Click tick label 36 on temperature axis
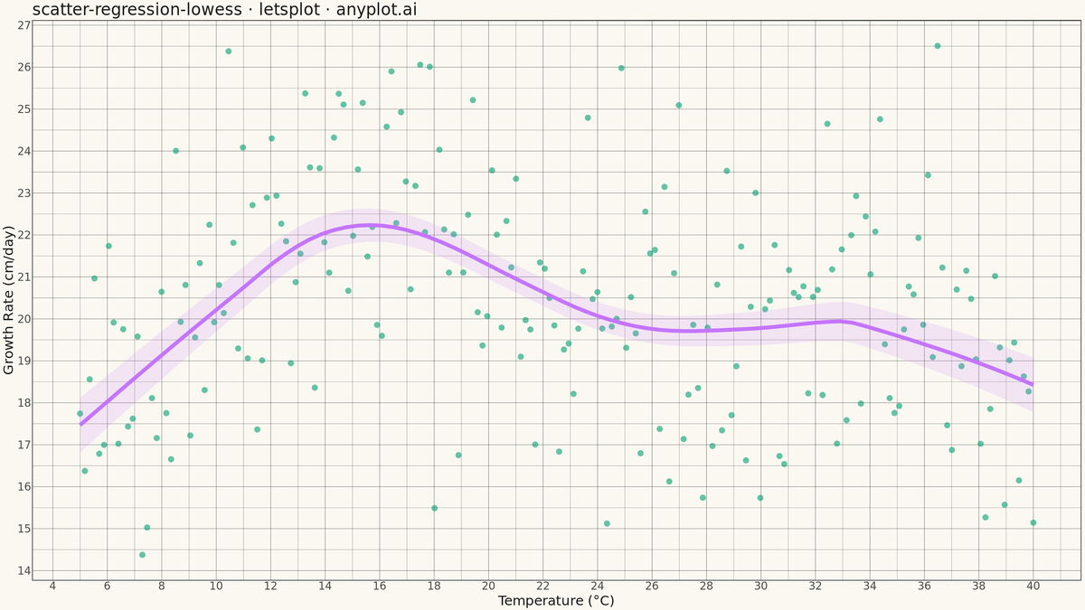The width and height of the screenshot is (1085, 610). pos(924,586)
